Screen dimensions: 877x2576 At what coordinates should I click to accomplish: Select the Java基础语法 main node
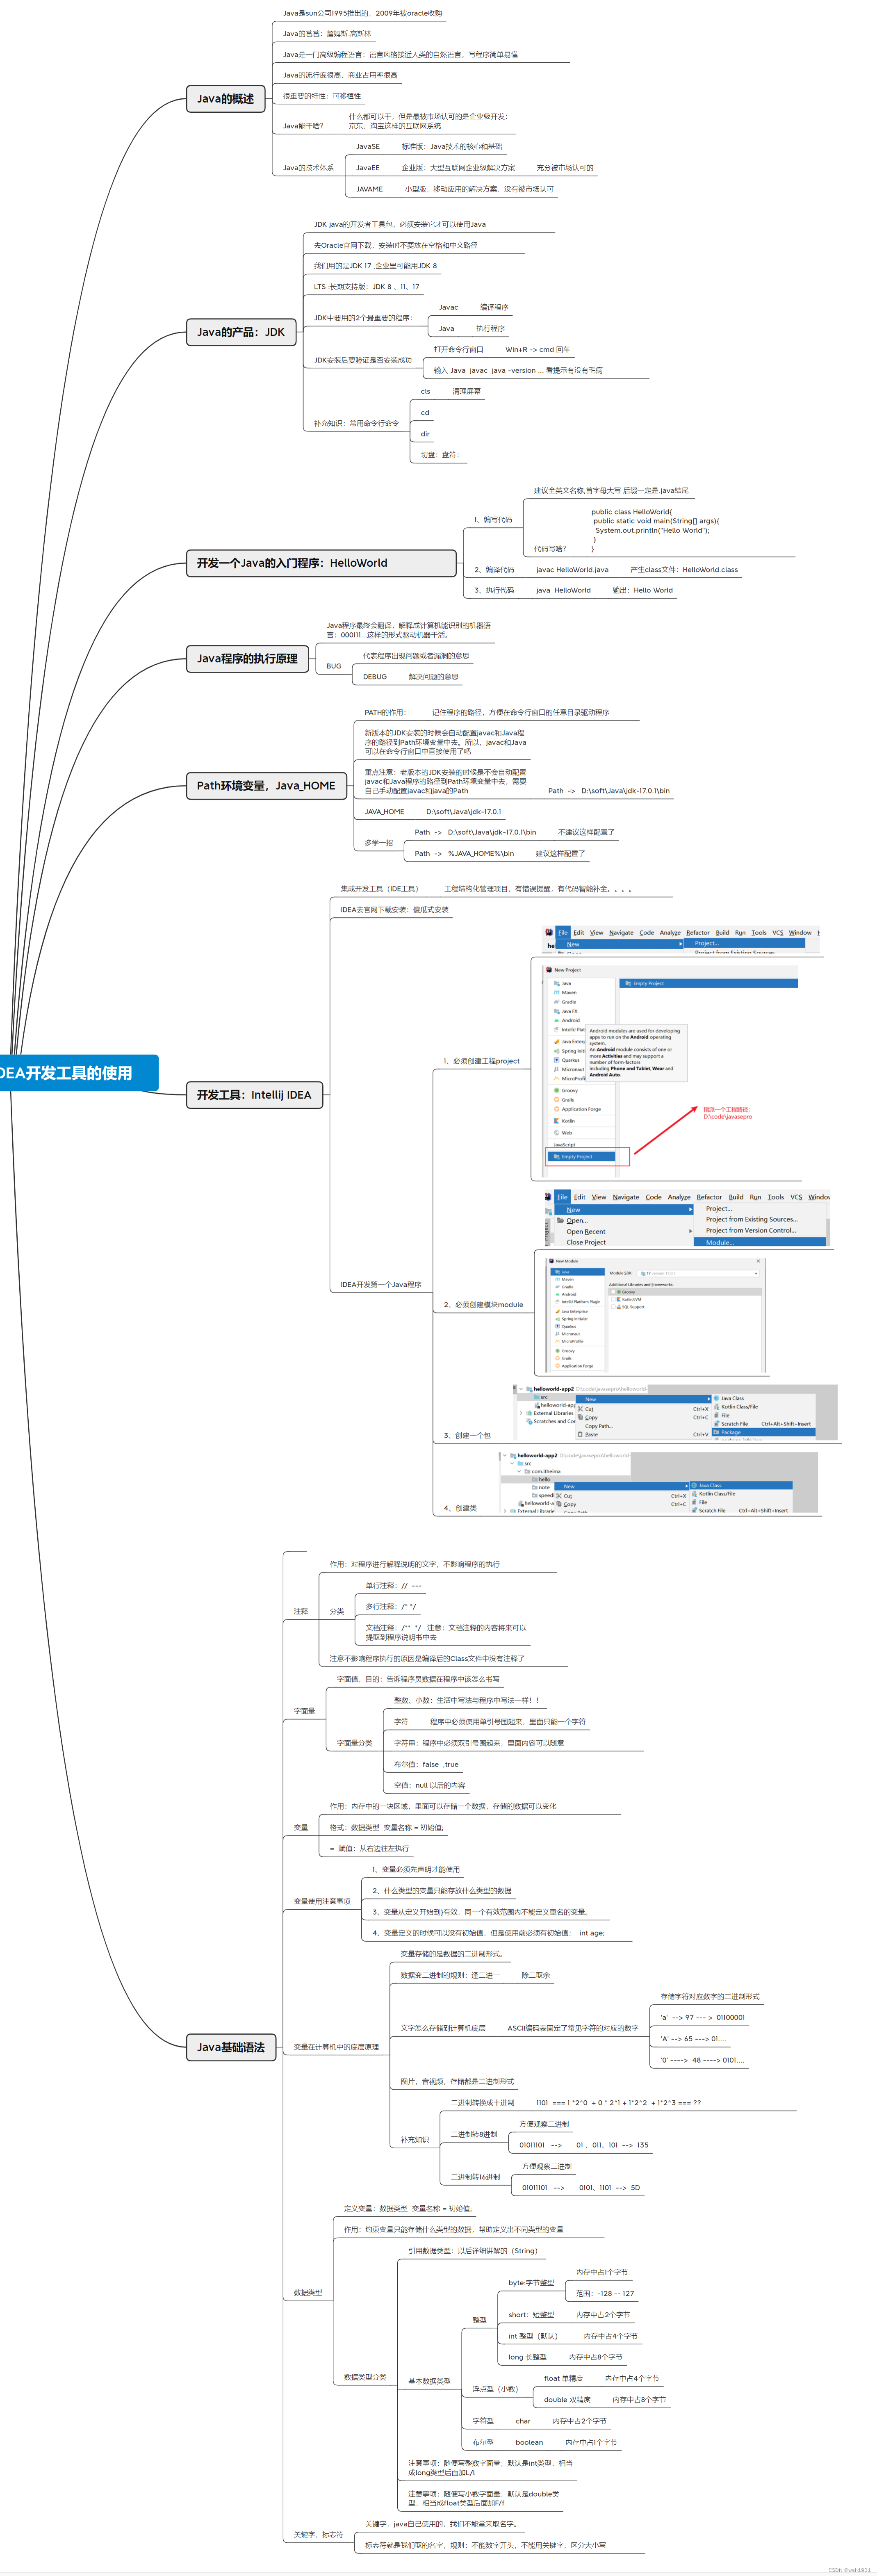click(x=231, y=2047)
